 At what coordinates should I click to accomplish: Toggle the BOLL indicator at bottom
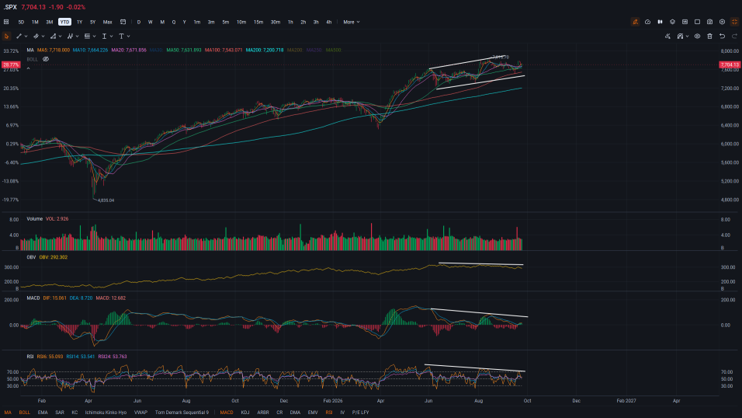coord(24,413)
